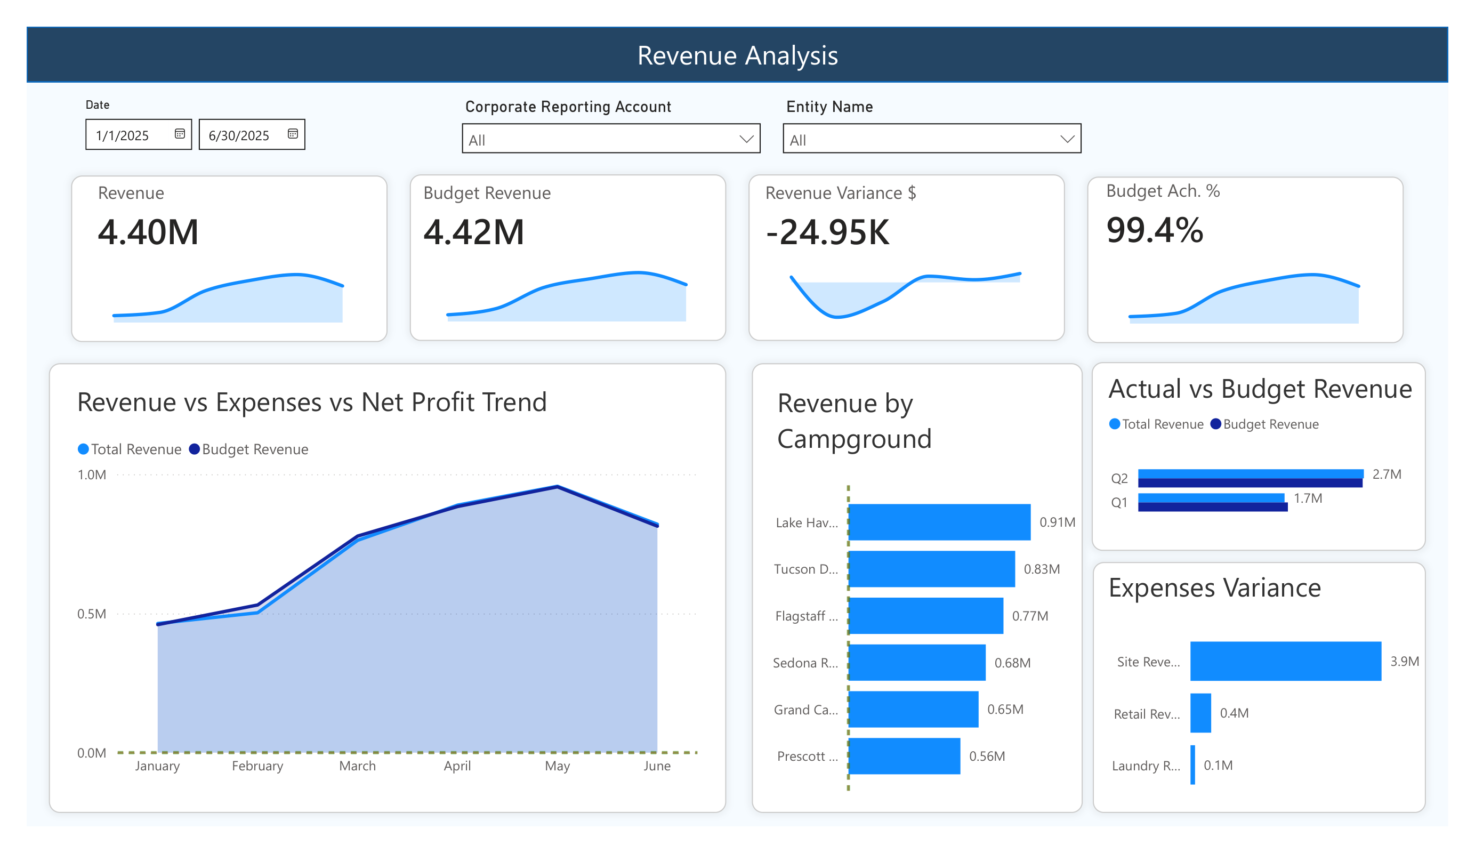1475x853 pixels.
Task: Open the start date calendar picker icon
Action: tap(180, 134)
